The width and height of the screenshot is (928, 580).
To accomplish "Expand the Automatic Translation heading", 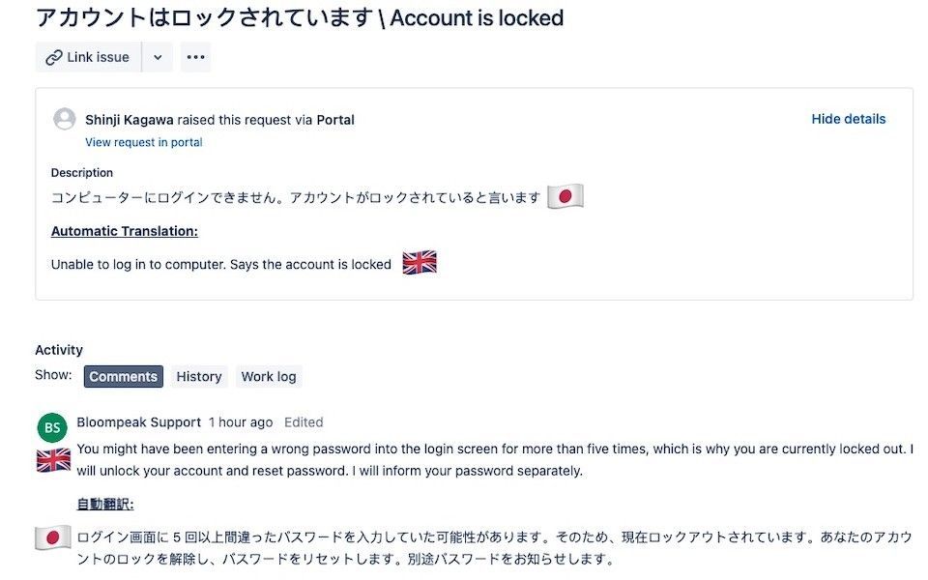I will tap(125, 231).
